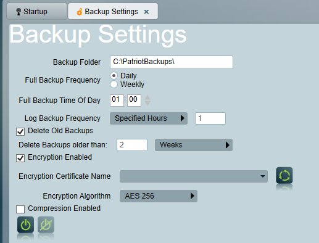Click the Backup Folder path field

click(x=172, y=62)
